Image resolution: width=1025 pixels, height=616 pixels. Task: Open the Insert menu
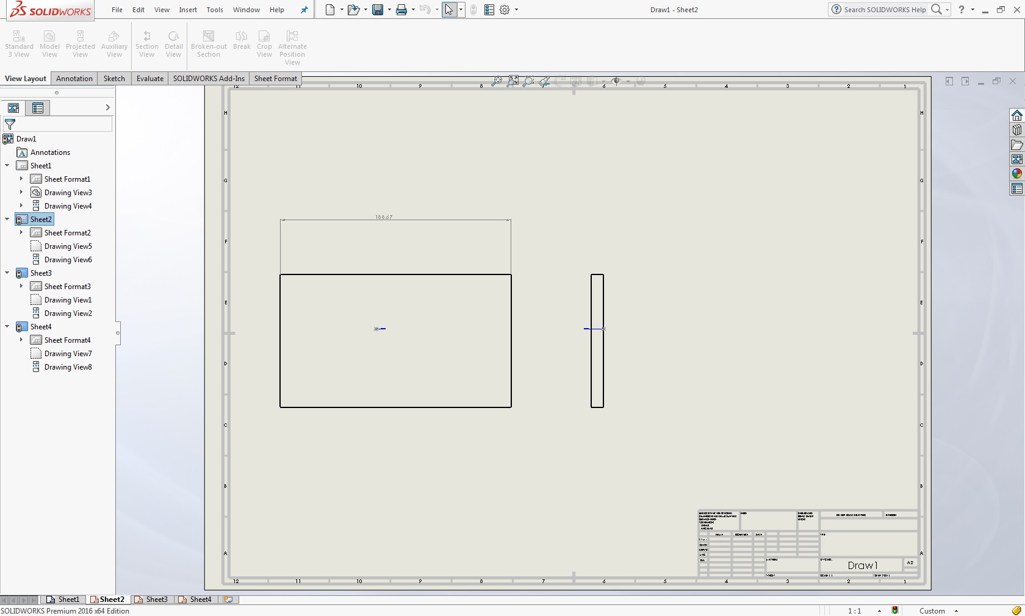pyautogui.click(x=188, y=10)
